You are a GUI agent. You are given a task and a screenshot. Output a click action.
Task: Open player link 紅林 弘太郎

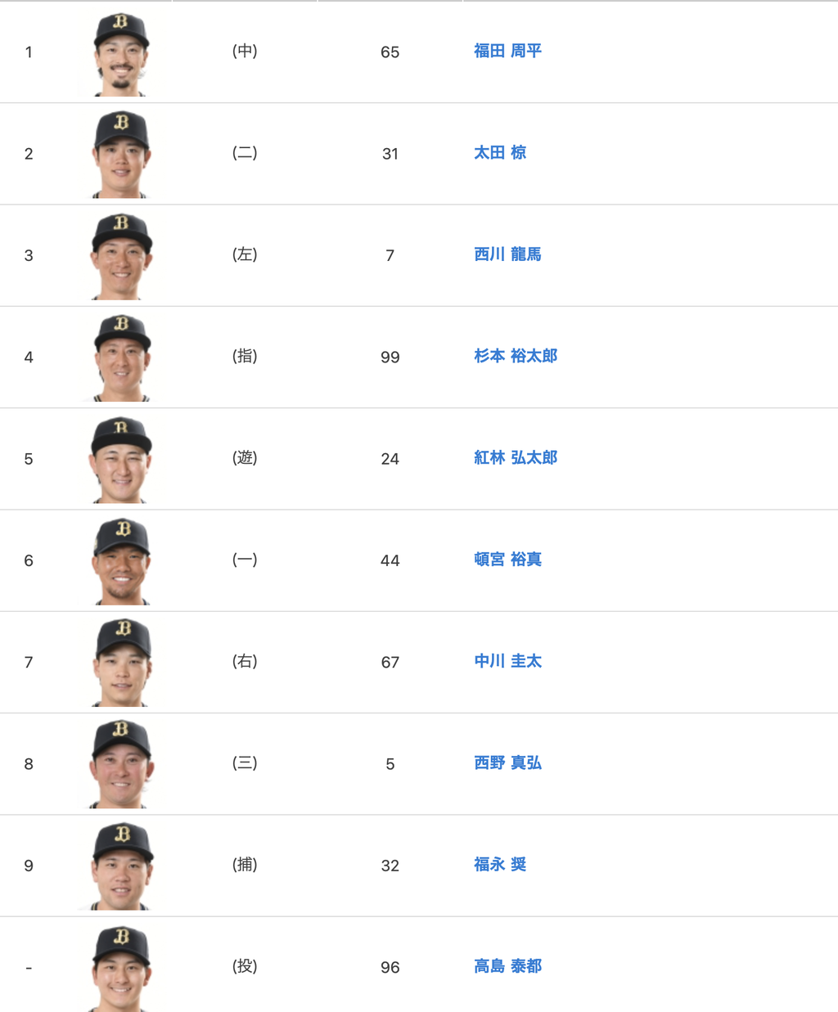(x=516, y=458)
